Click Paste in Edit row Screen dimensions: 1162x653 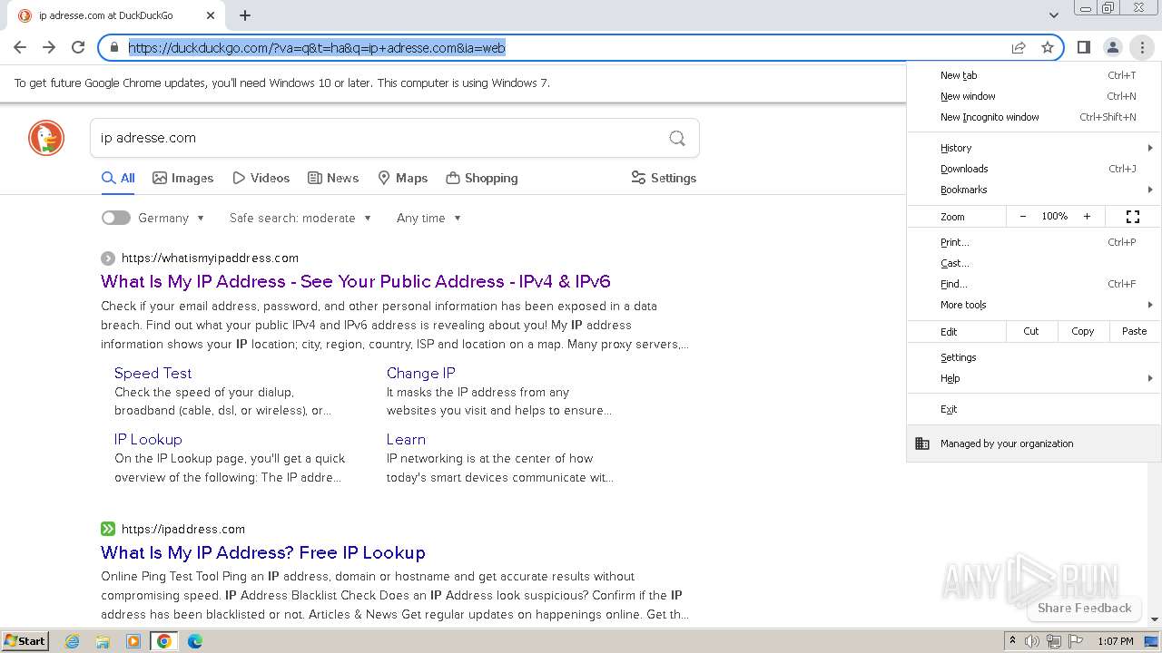[1135, 331]
